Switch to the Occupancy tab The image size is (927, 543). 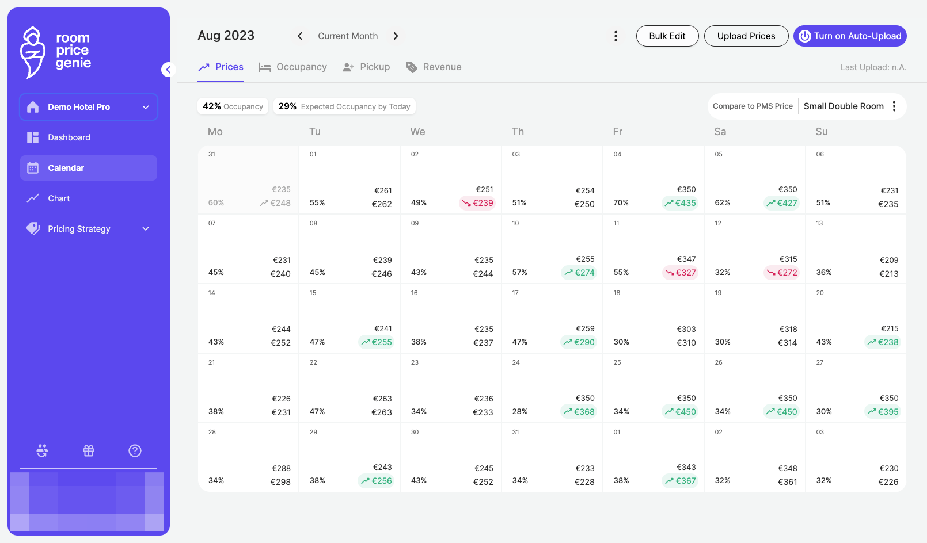pos(292,67)
